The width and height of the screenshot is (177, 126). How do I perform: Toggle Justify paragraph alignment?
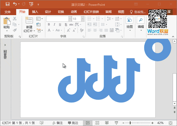tap(106, 30)
